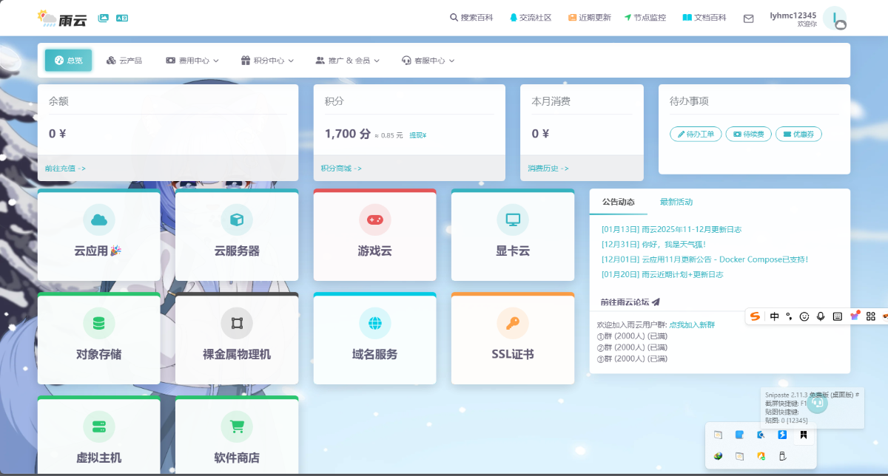The height and width of the screenshot is (476, 888).
Task: Toggle Sogou input 中 Chinese/English mode
Action: click(774, 316)
